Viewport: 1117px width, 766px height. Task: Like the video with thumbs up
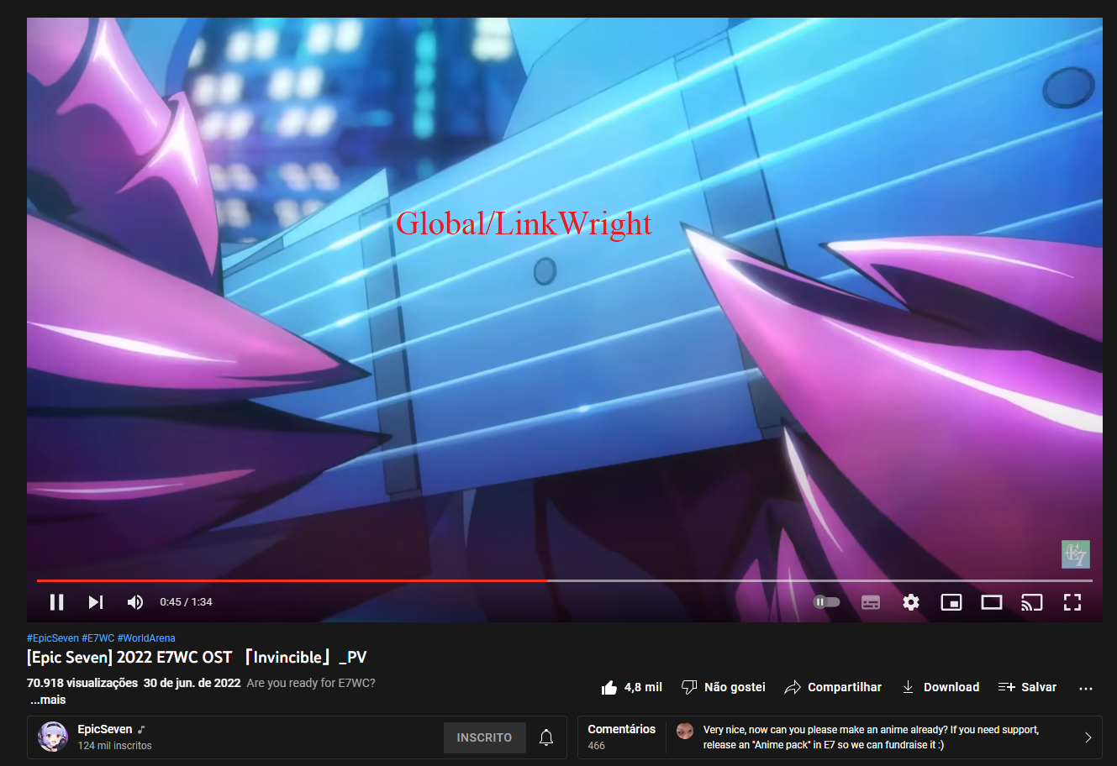pos(632,687)
